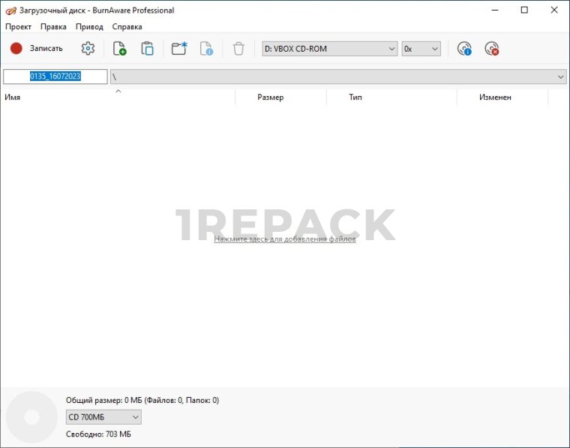Click the add files icon
Viewport: 570px width, 448px height.
tap(119, 49)
